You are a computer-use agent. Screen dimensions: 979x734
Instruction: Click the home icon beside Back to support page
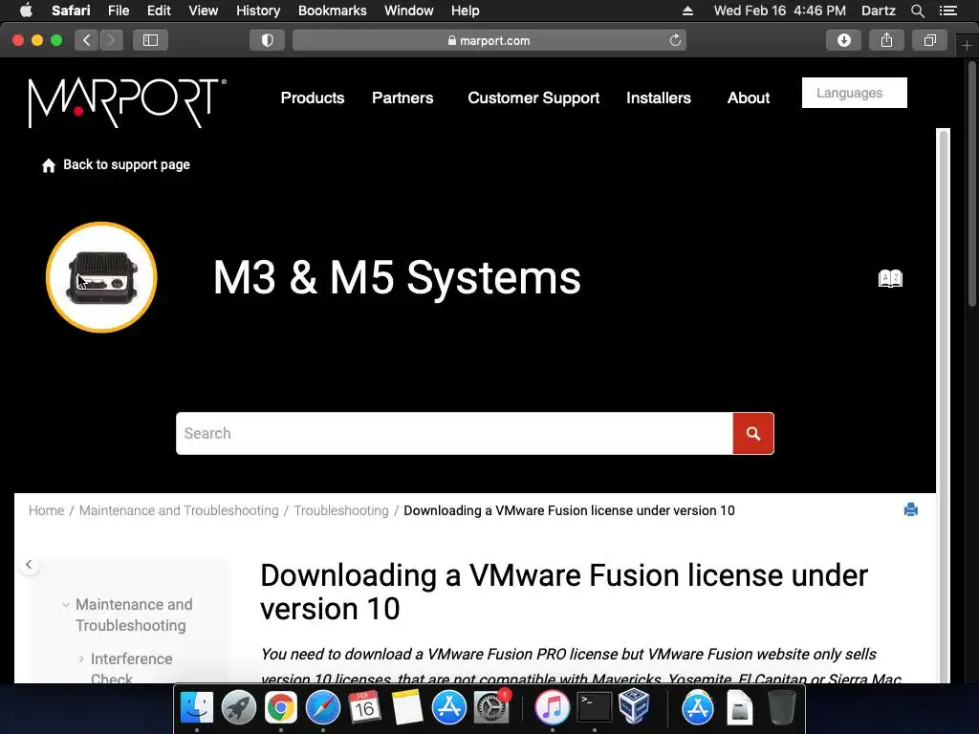(x=48, y=165)
